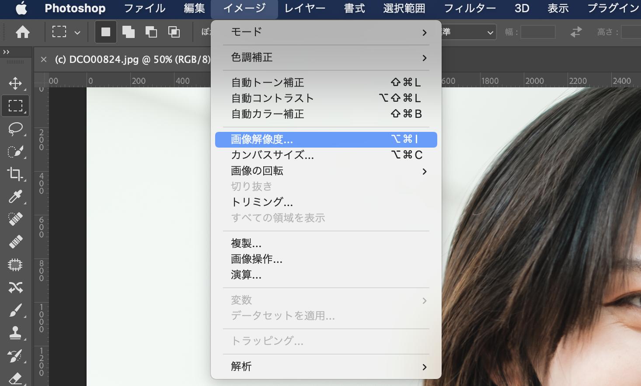
Task: Open the Photoshop application menu
Action: pos(75,8)
